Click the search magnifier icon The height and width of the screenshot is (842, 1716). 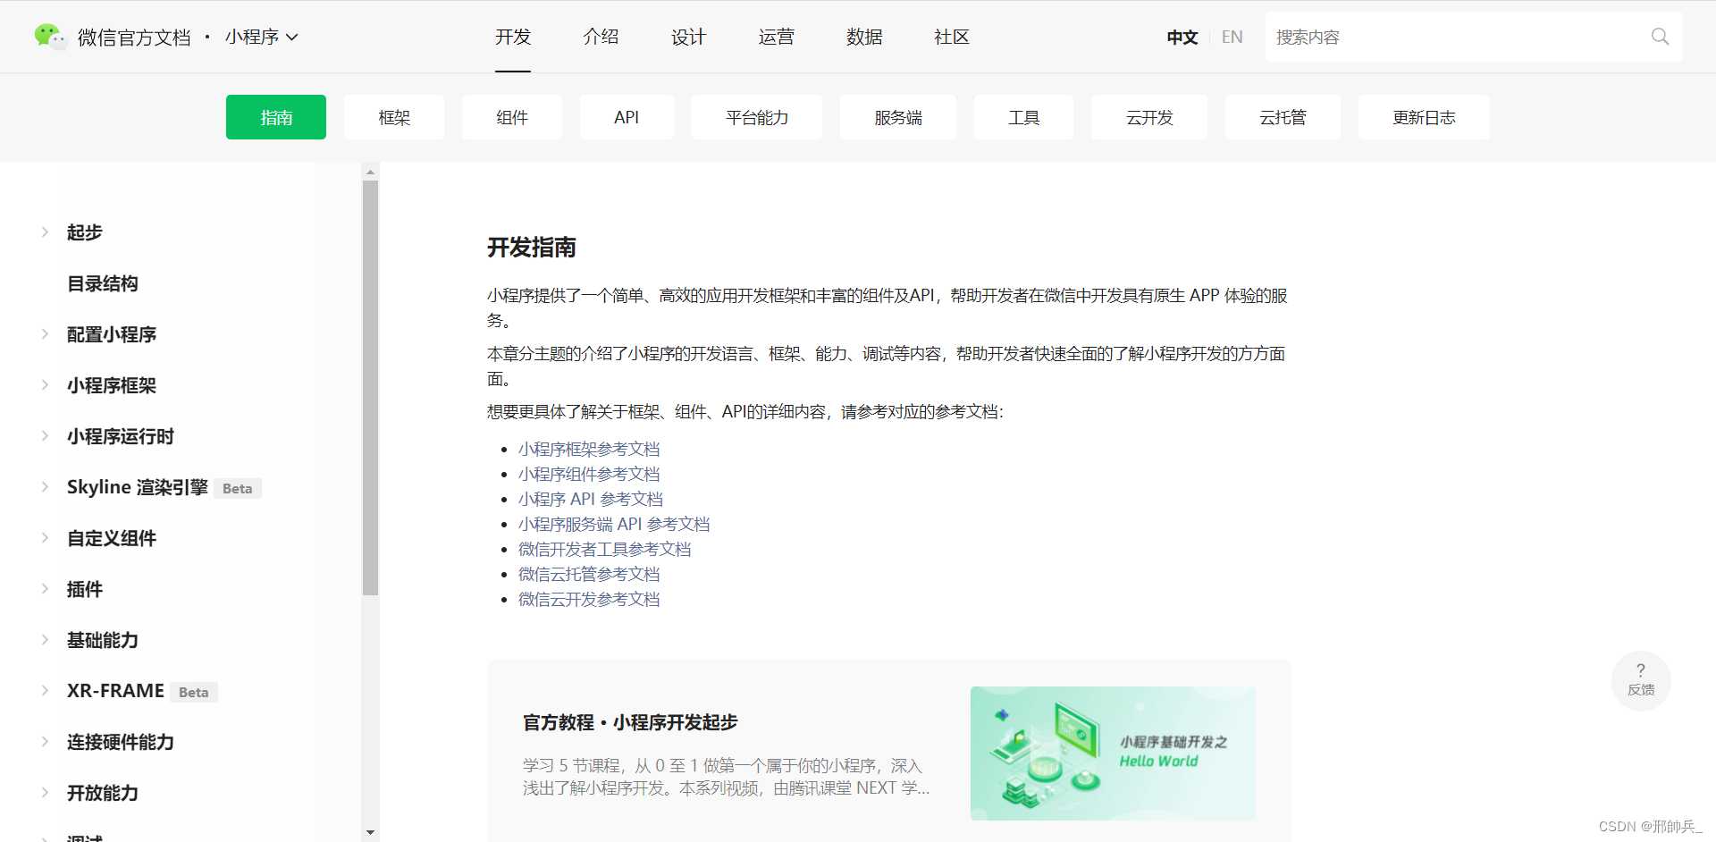pyautogui.click(x=1660, y=37)
